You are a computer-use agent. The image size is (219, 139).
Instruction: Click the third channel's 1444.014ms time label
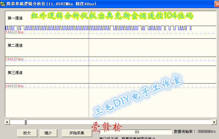(14, 86)
